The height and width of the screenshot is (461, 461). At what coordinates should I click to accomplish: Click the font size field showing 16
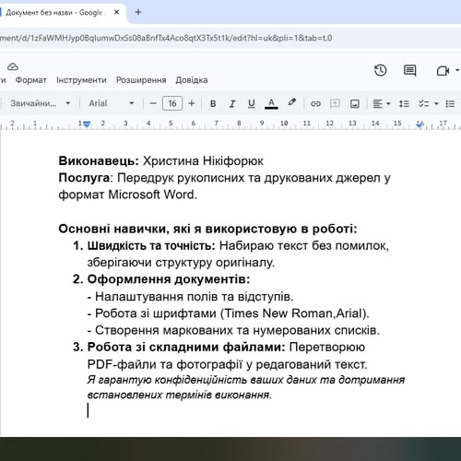tap(172, 103)
